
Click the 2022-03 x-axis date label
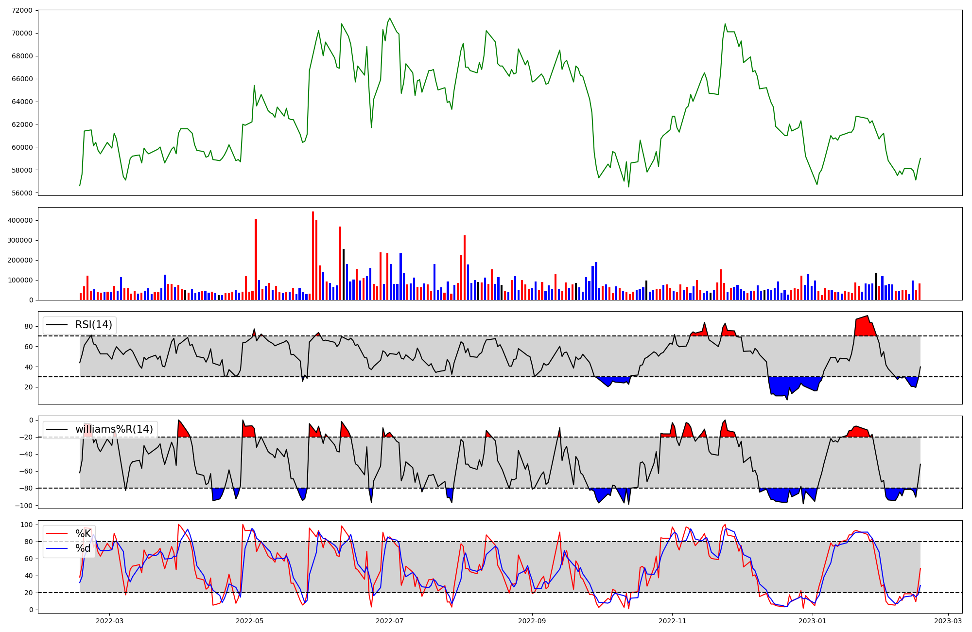point(110,621)
